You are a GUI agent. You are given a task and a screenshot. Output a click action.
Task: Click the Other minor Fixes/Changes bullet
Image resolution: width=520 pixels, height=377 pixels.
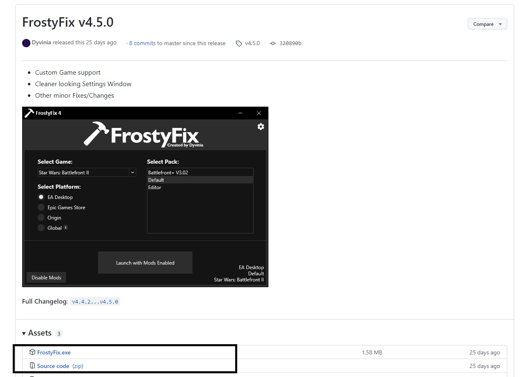(75, 96)
